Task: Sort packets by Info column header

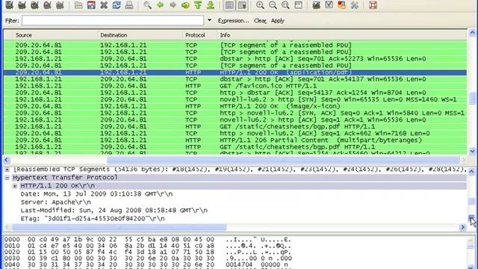Action: [342, 35]
